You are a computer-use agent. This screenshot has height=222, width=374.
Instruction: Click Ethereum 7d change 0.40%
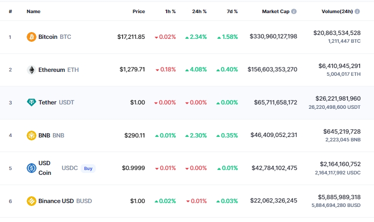pyautogui.click(x=227, y=69)
